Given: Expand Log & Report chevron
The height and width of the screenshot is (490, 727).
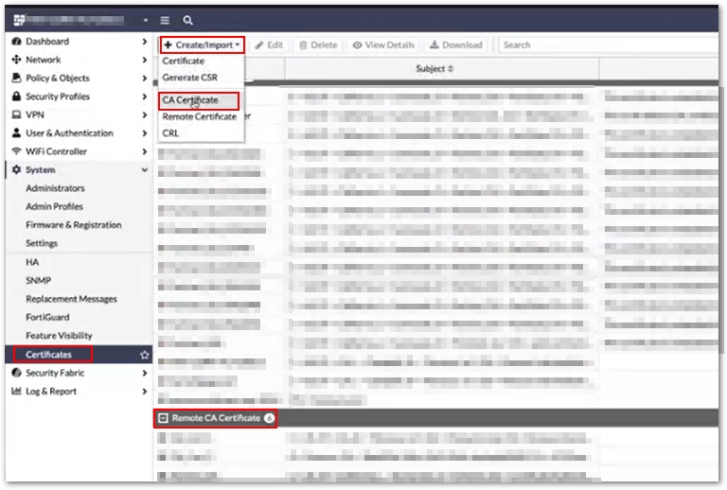Looking at the screenshot, I should pos(145,392).
